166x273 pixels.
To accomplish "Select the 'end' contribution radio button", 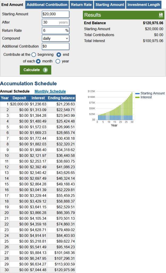I will point(59,54).
